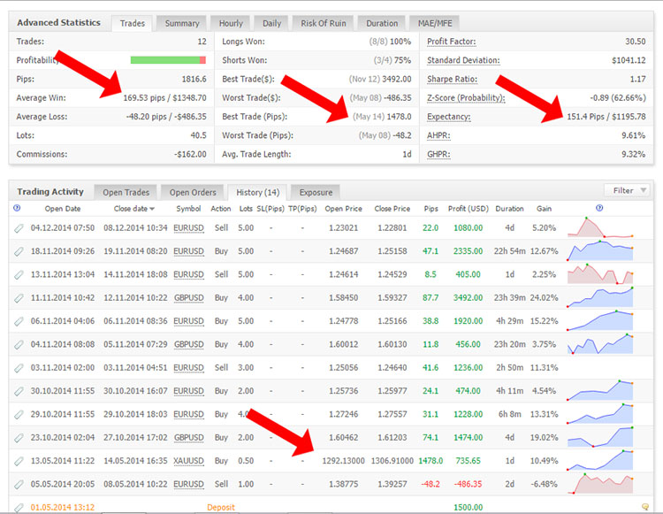Sort by Lots column header
Viewport: 663px width, 514px height.
(x=246, y=209)
